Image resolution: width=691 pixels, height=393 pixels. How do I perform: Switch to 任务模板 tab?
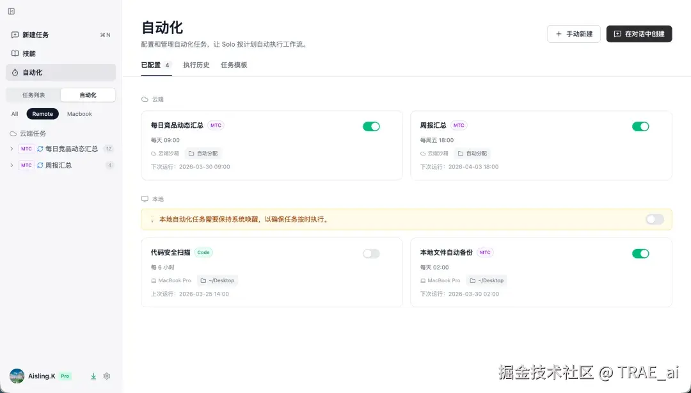(x=234, y=65)
